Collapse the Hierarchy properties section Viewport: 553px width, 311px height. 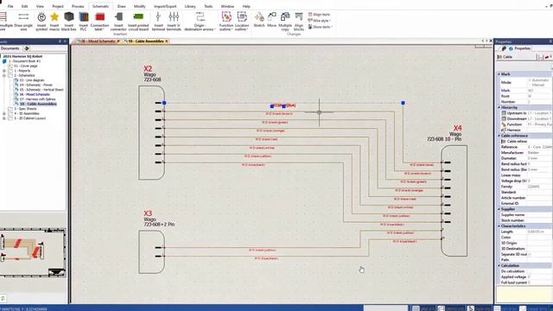499,107
